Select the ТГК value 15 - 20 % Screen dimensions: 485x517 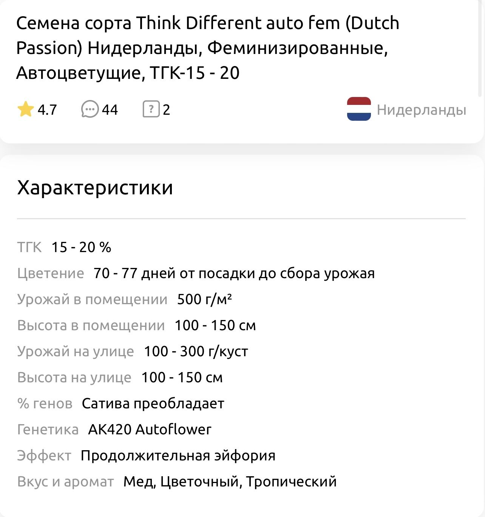81,247
